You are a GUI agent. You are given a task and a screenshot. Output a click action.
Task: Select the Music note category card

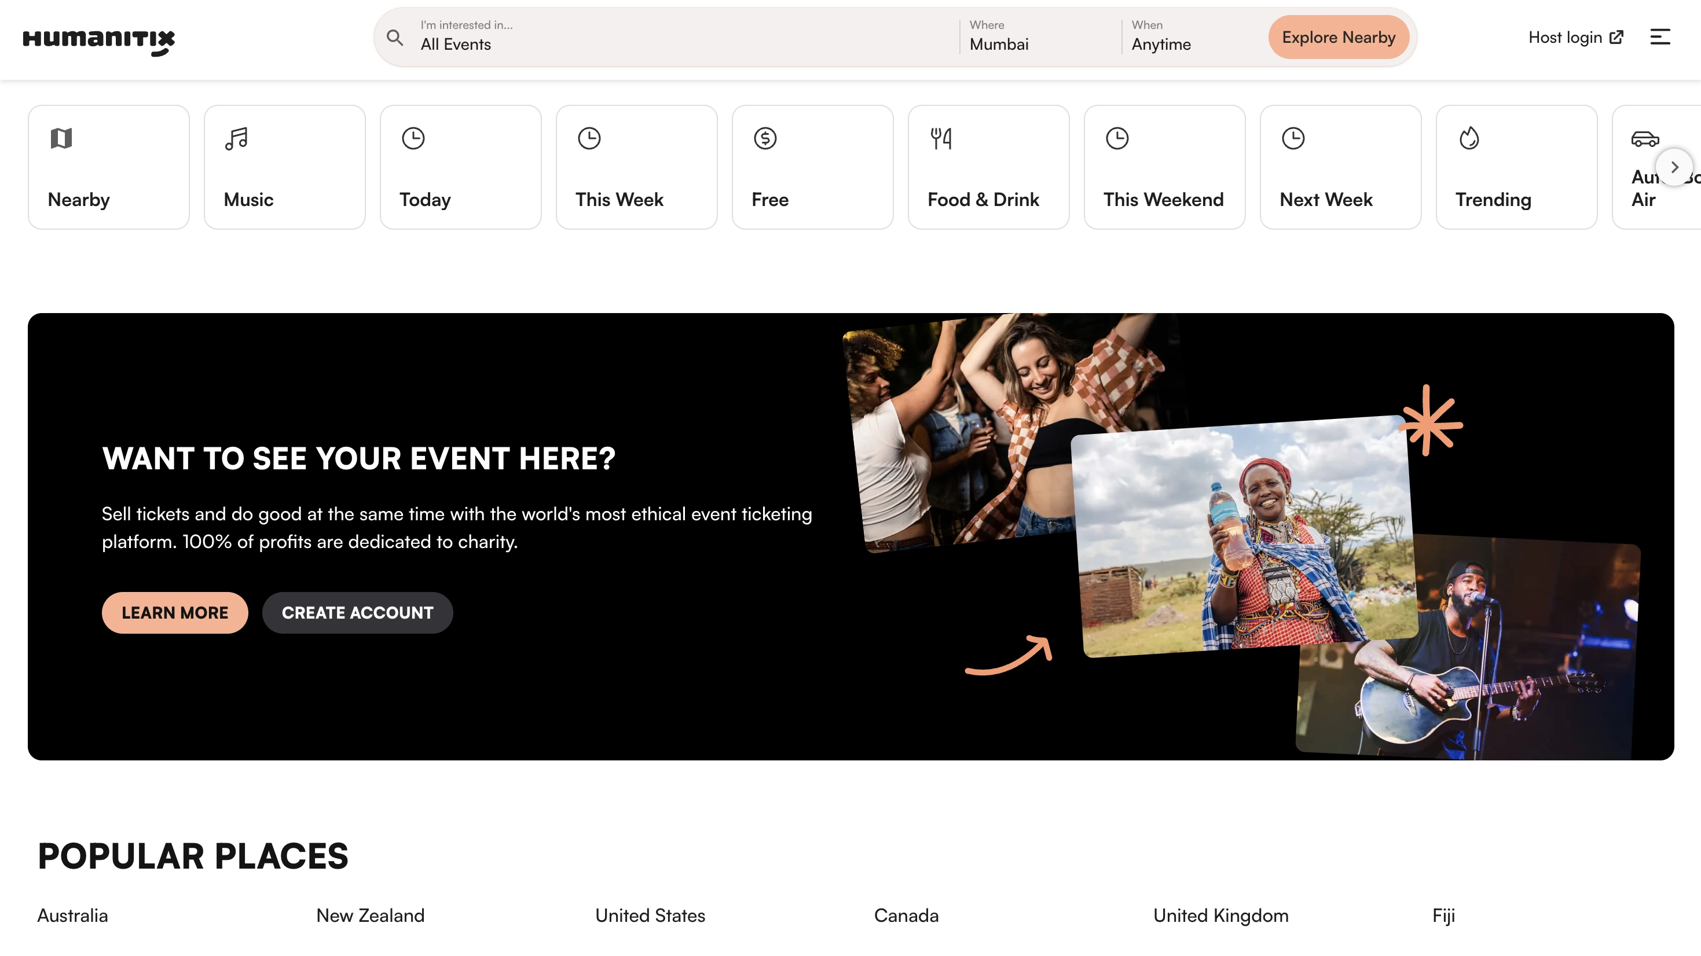tap(284, 167)
